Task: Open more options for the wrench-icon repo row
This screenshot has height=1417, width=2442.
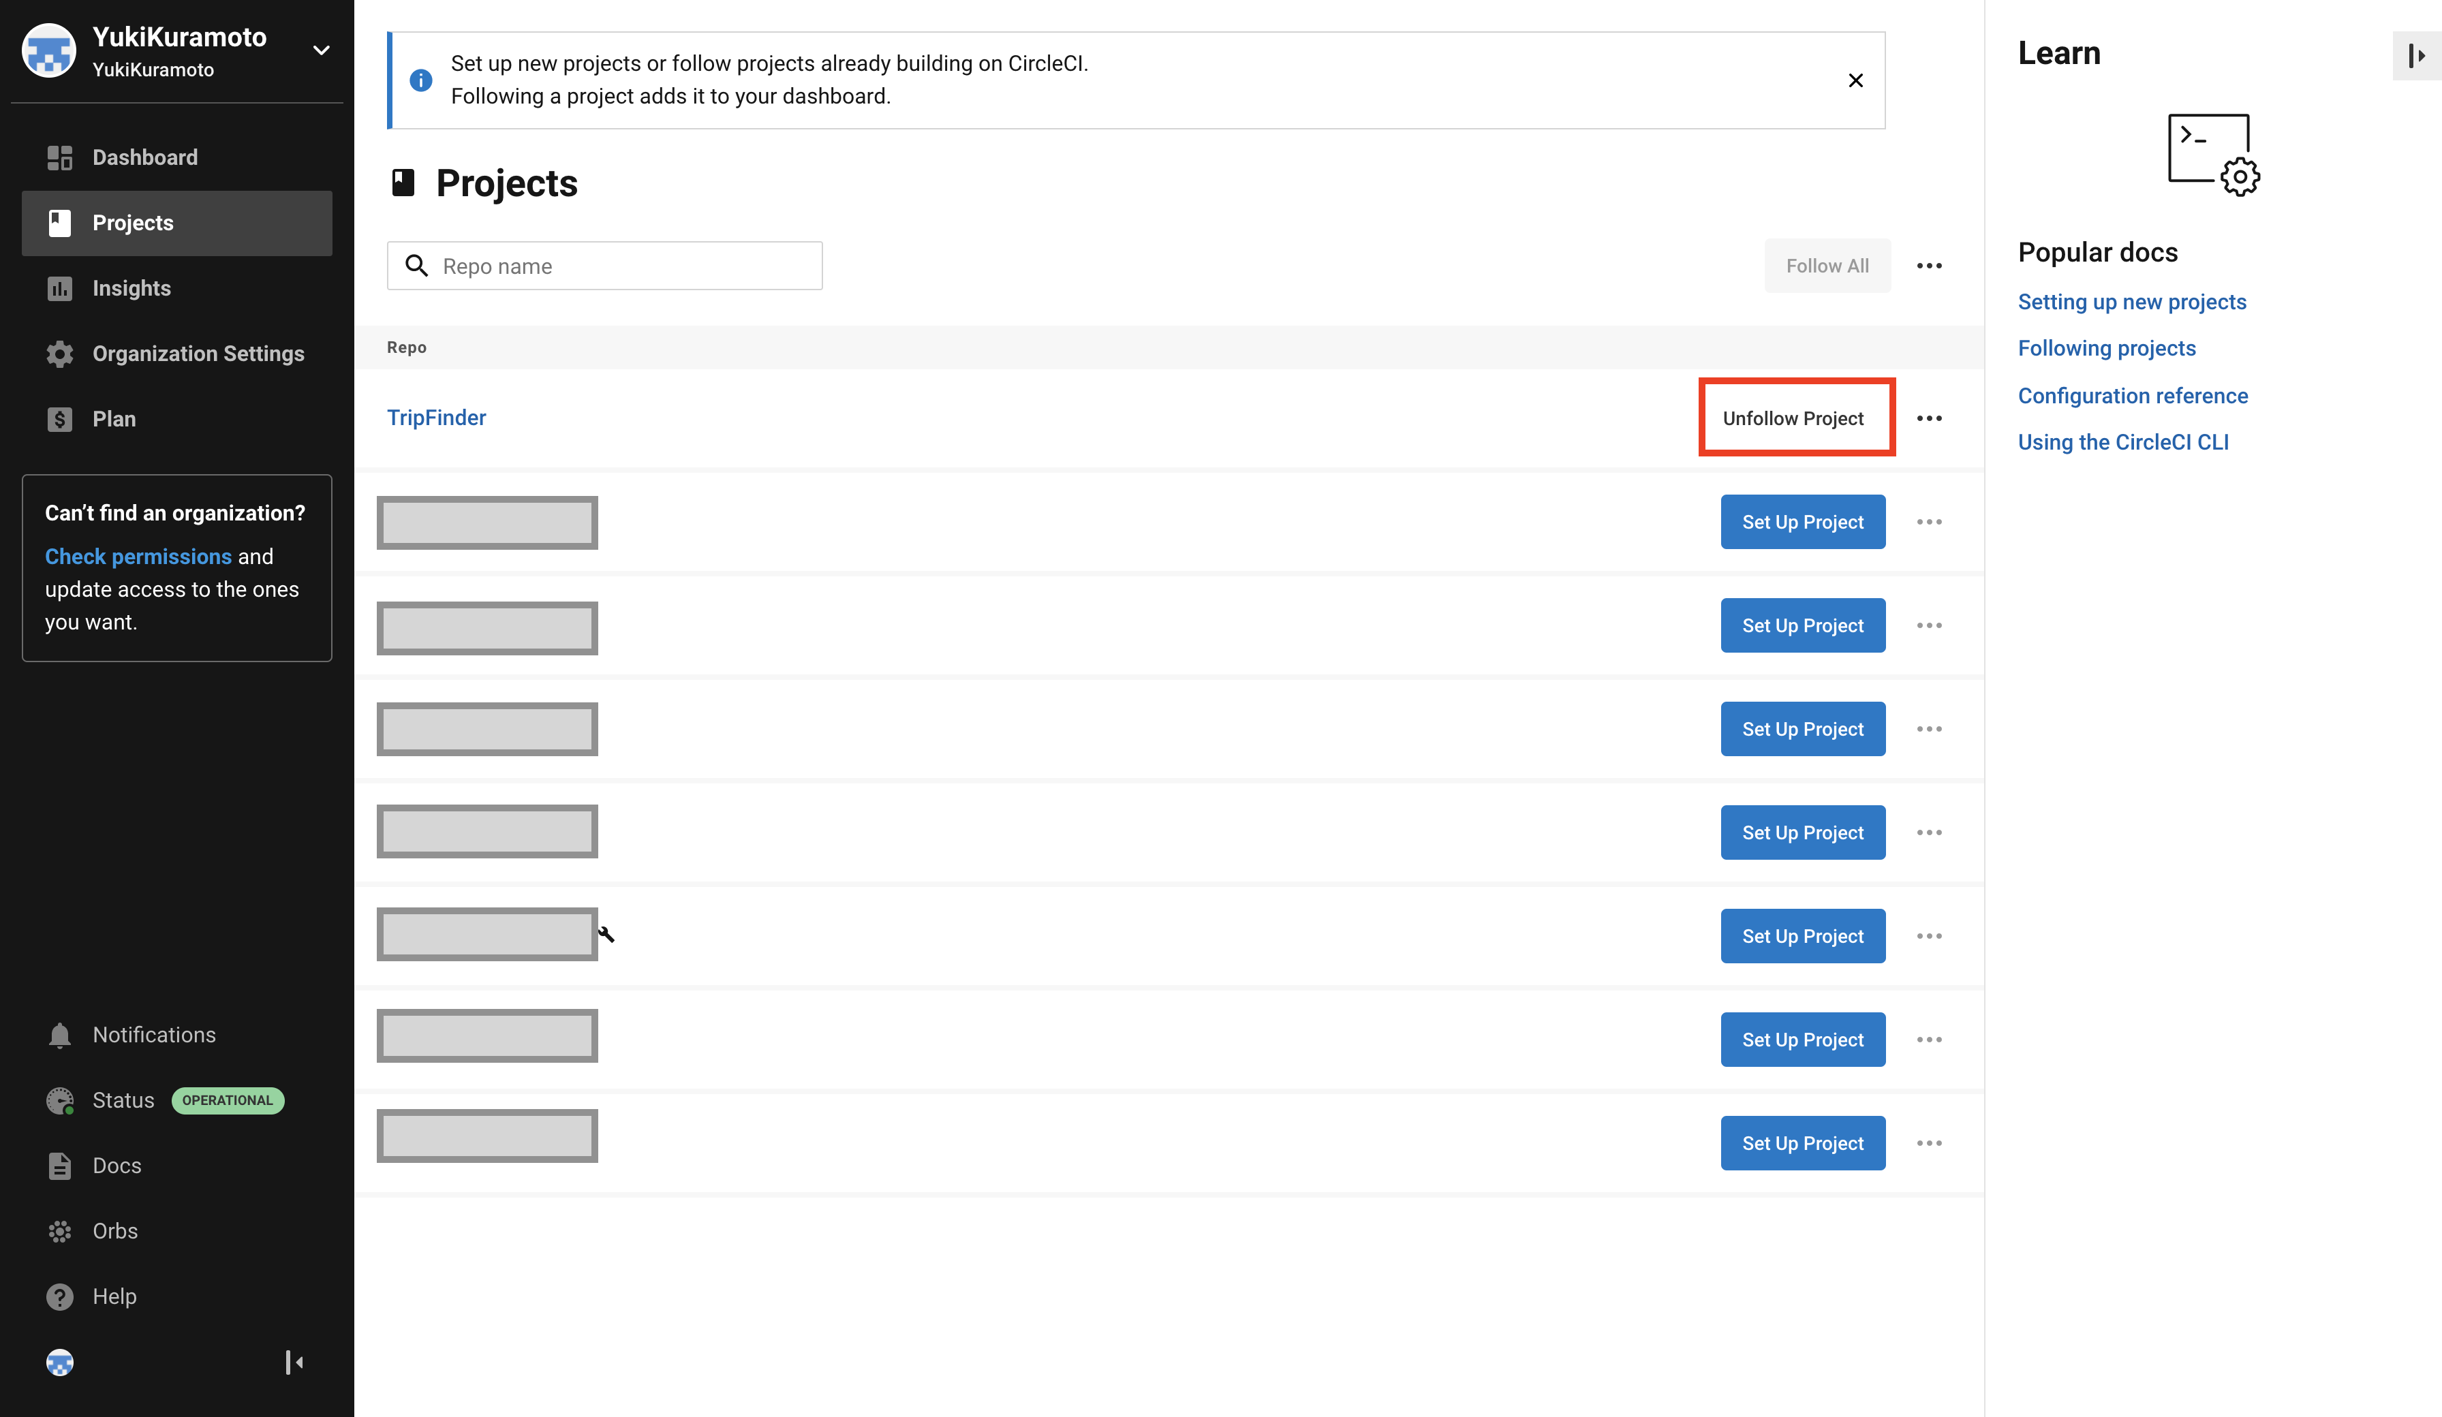Action: 1928,936
